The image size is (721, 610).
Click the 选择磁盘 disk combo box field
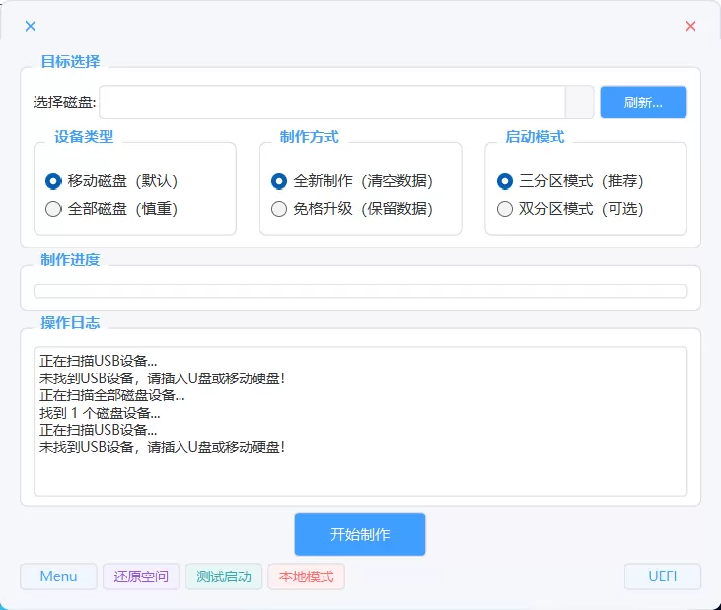(346, 102)
